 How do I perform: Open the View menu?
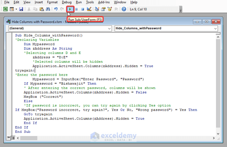[x=27, y=2]
